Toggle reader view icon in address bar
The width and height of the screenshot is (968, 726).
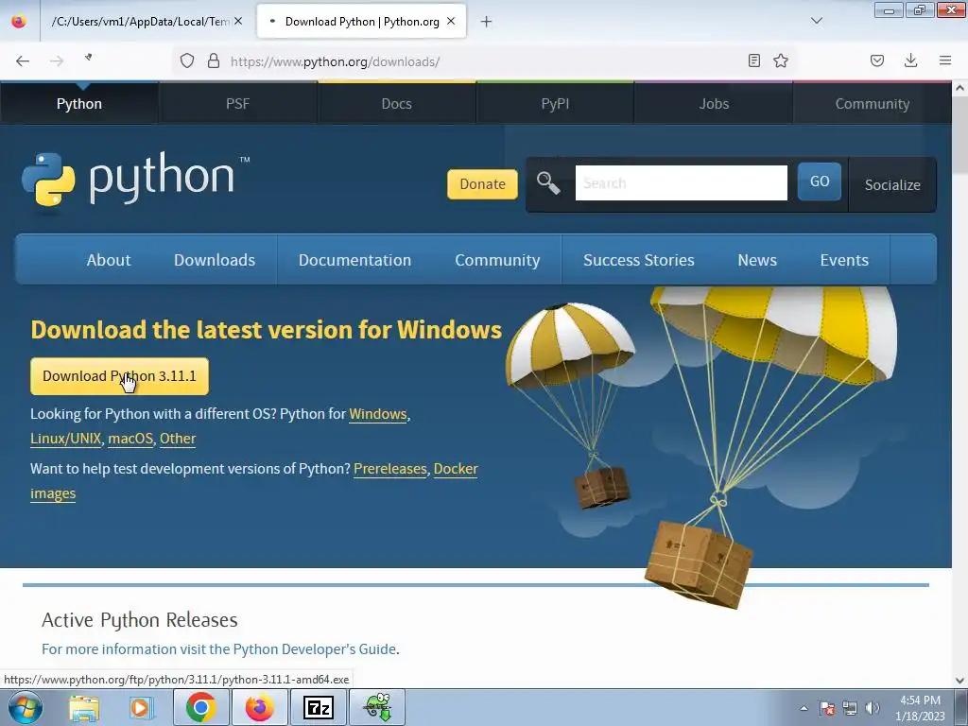[x=753, y=60]
